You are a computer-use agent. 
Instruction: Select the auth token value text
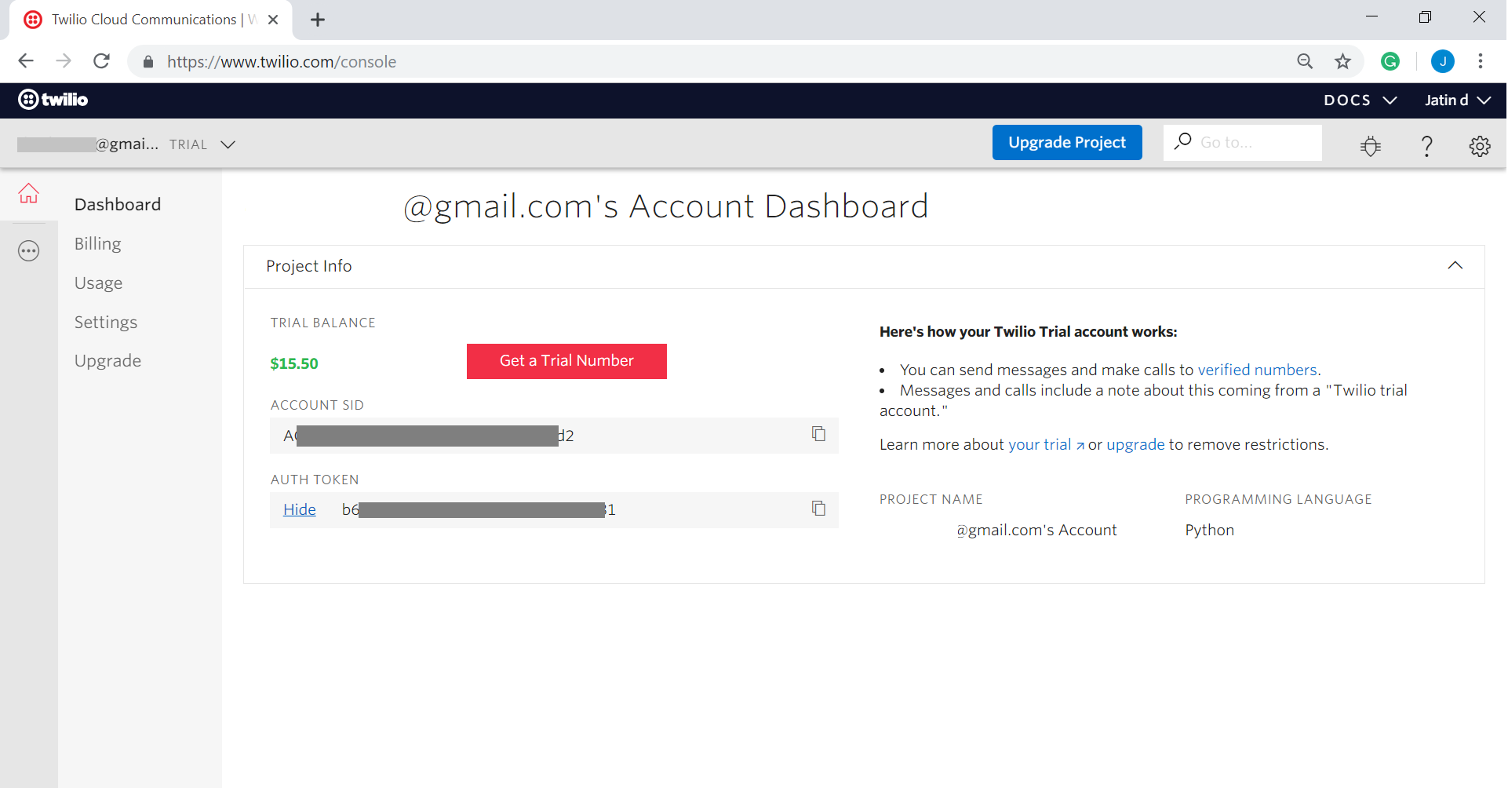point(479,509)
